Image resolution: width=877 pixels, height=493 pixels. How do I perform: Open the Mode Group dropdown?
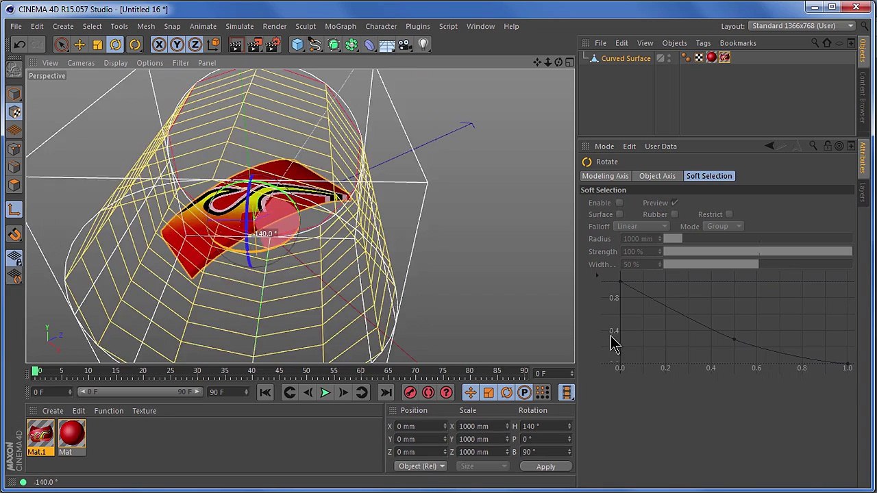[x=724, y=226]
